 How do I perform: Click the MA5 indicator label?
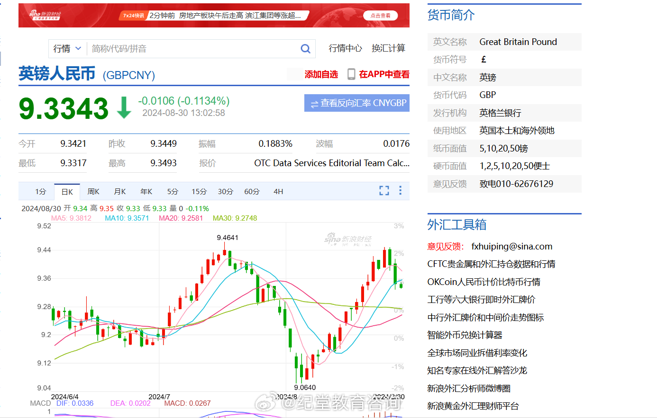71,218
